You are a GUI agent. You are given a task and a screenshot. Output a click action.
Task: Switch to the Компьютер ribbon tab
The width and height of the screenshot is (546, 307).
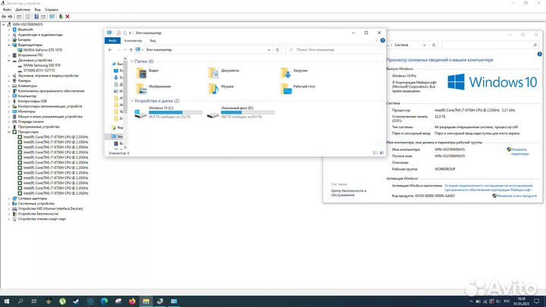[x=133, y=41]
